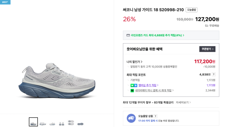Open the 멤버십 추가 적립 link
Image resolution: width=228 pixels, height=127 pixels.
[x=148, y=85]
